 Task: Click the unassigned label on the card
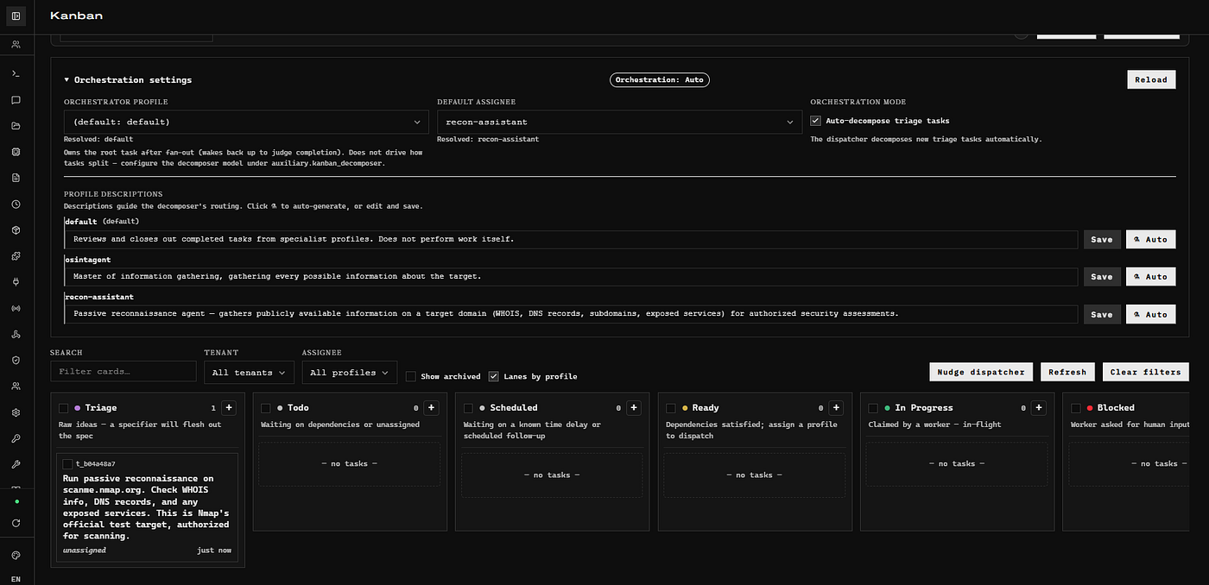tap(84, 550)
